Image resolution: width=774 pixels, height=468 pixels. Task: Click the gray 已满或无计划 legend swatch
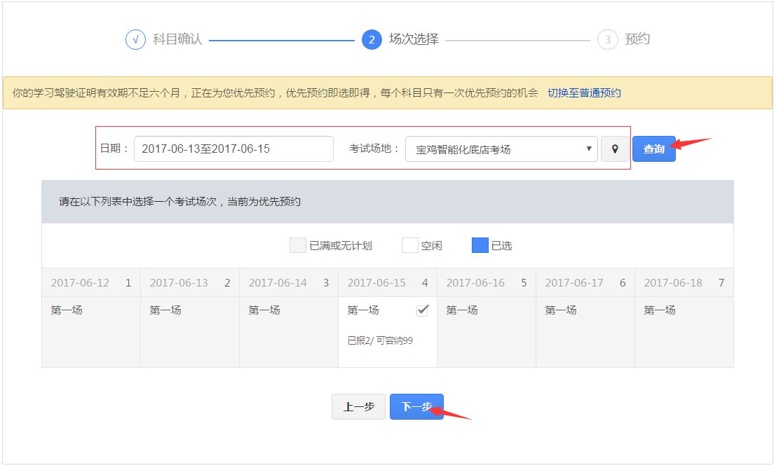[x=297, y=245]
